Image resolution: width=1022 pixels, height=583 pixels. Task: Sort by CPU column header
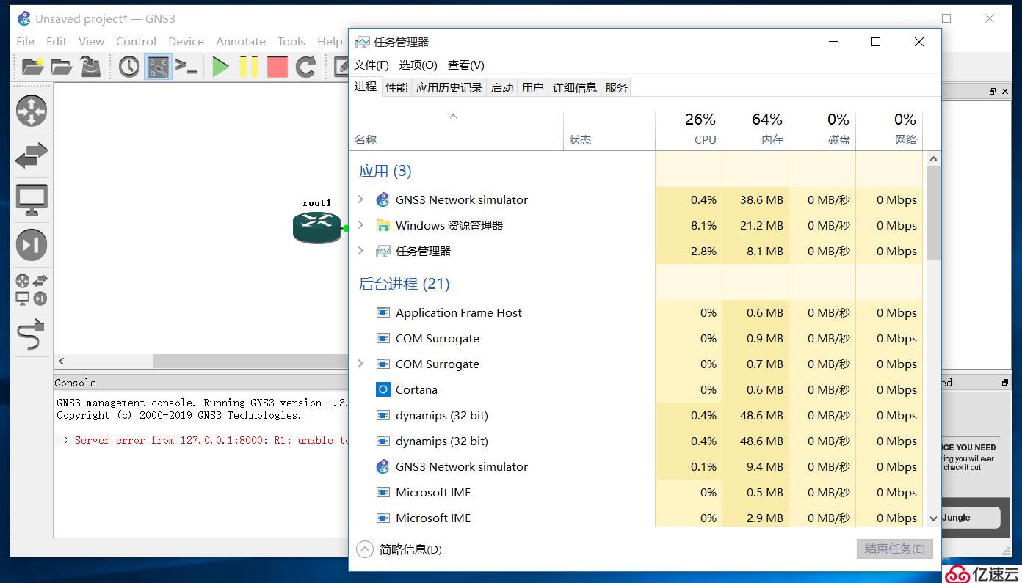tap(689, 131)
